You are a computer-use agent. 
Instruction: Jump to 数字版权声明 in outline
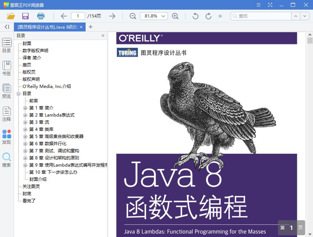pyautogui.click(x=35, y=51)
